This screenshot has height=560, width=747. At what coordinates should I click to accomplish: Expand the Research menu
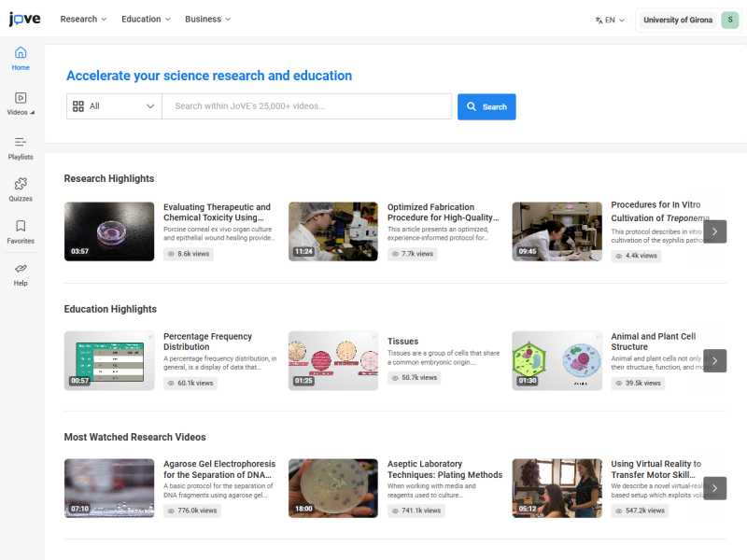[x=83, y=19]
